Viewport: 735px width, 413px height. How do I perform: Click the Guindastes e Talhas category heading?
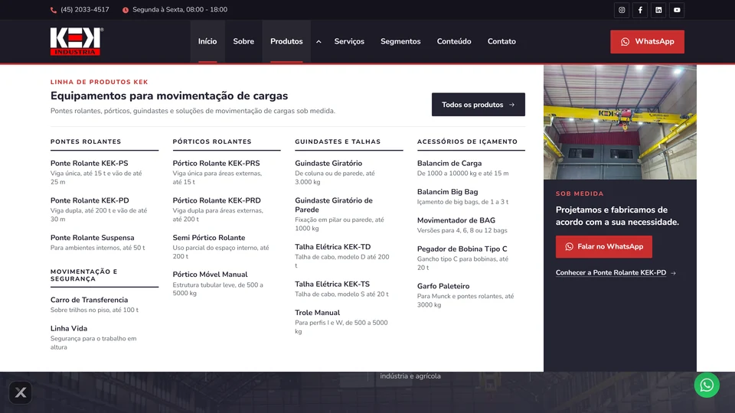[x=338, y=141]
